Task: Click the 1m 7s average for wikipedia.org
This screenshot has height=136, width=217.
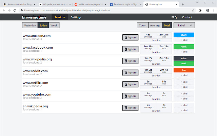Action: pos(148,59)
